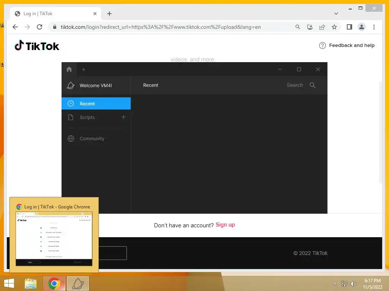
Task: Click Chrome icon on taskbar
Action: click(54, 283)
